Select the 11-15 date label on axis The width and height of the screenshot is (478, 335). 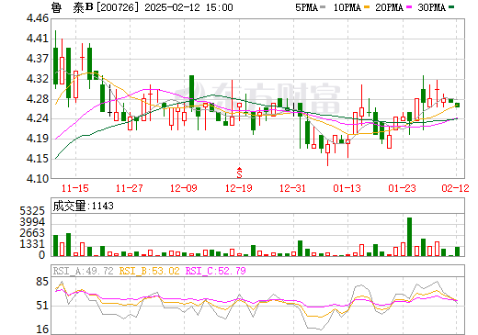click(75, 188)
